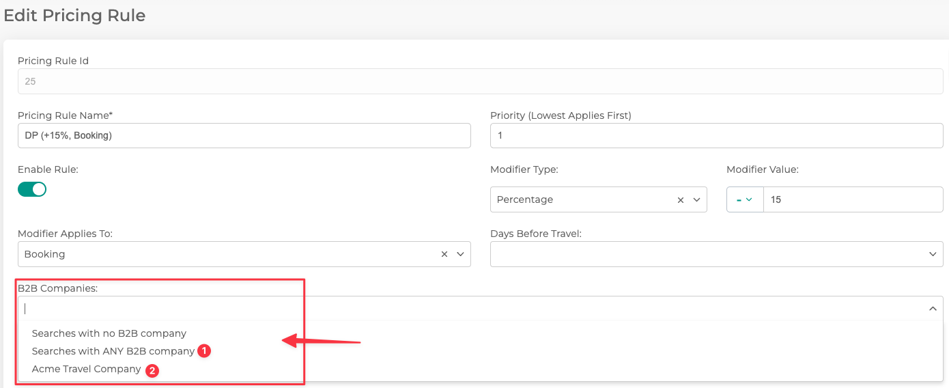Focus the Pricing Rule Name field
This screenshot has height=388, width=949.
point(244,135)
